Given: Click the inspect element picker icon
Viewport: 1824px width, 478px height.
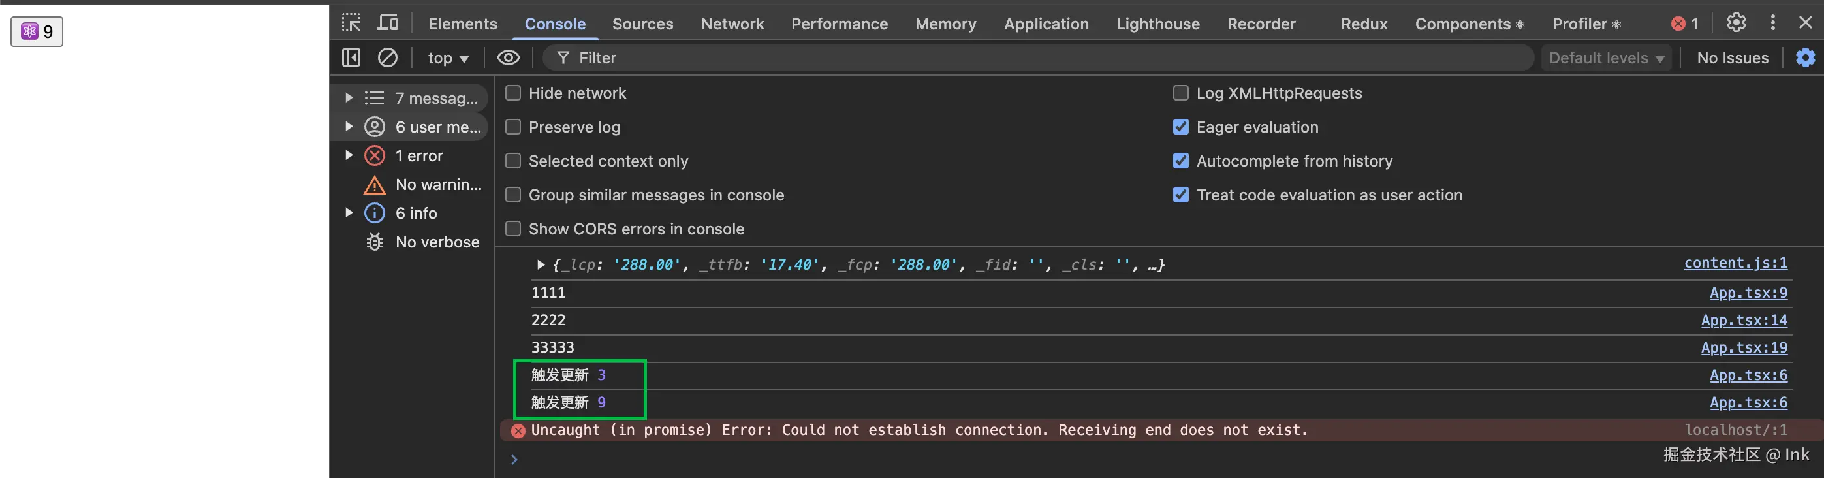Looking at the screenshot, I should click(x=351, y=24).
